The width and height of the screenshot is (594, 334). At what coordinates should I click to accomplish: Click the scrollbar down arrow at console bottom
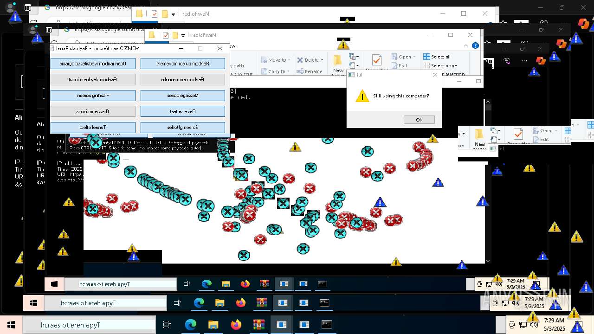coord(488,261)
